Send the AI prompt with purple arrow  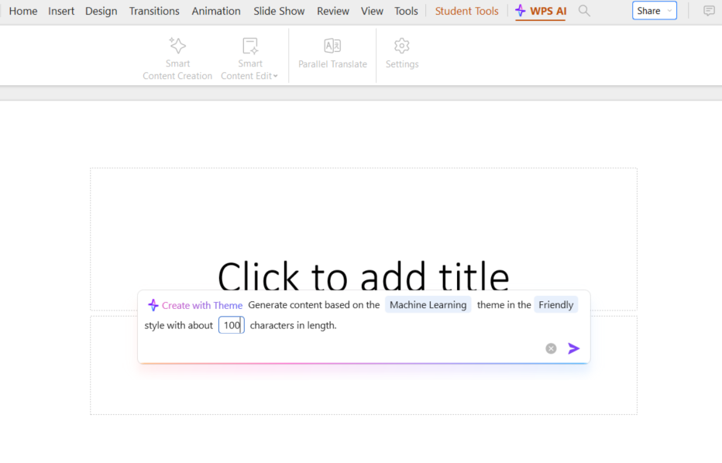574,348
